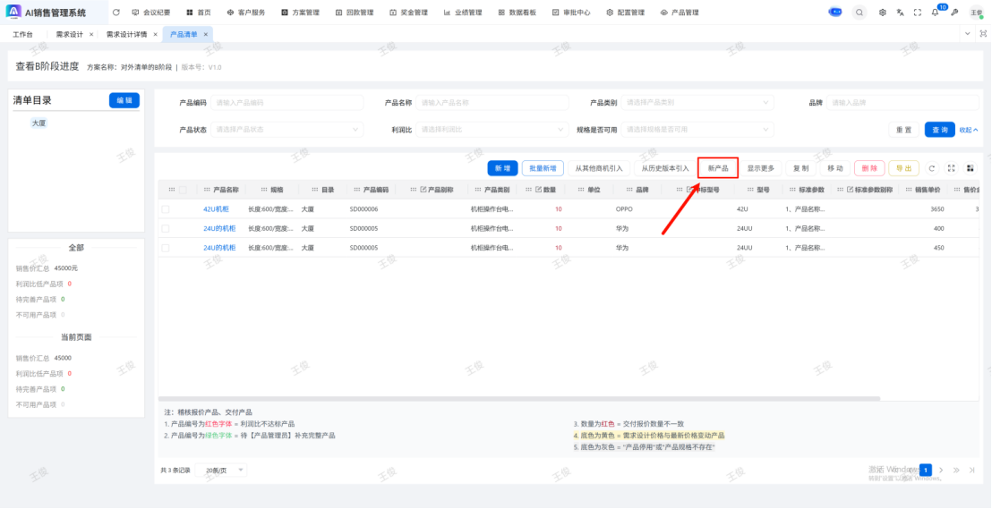
Task: Click the reload icon beside the system title
Action: pyautogui.click(x=115, y=13)
